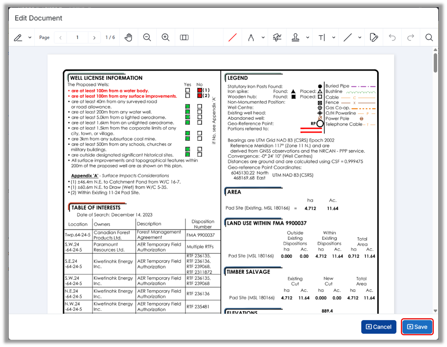Click the red stroke color swatch

click(233, 37)
